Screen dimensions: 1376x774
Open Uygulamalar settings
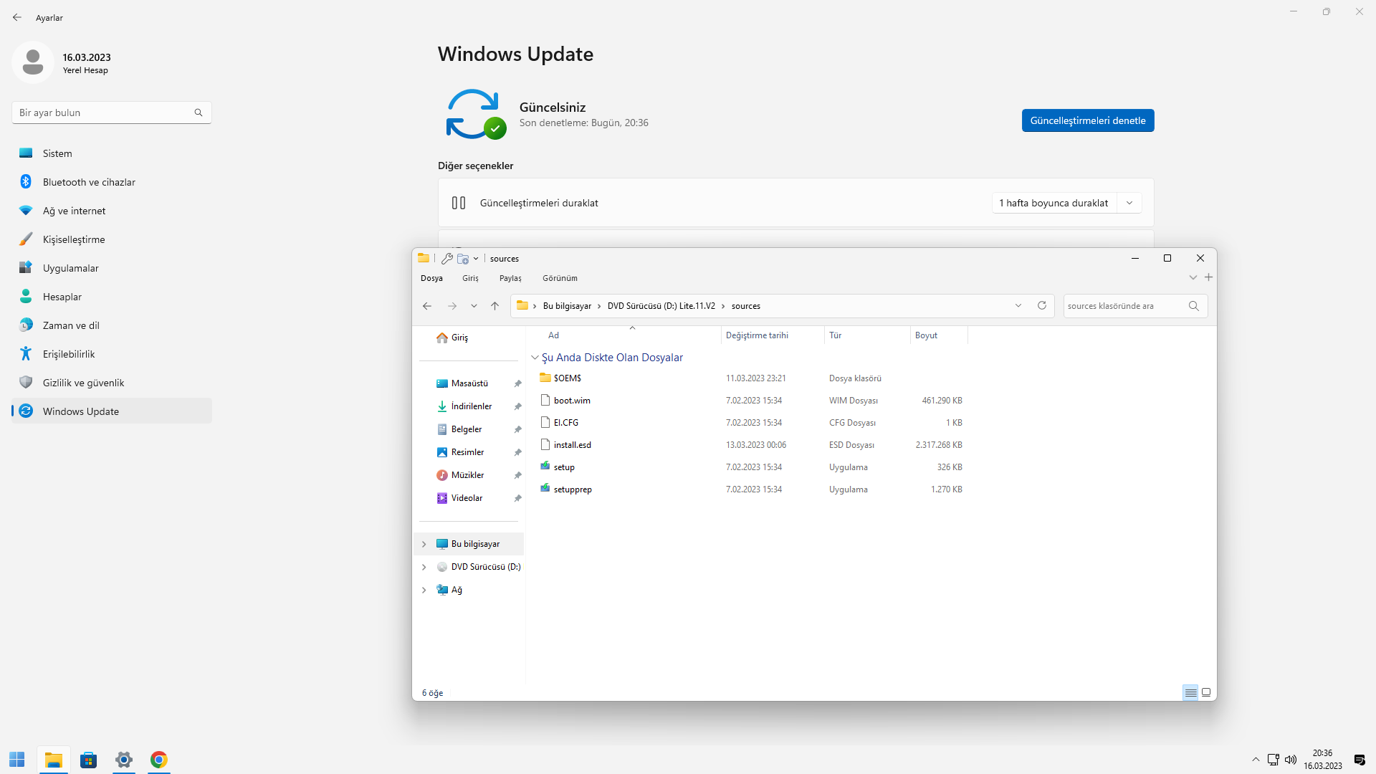(111, 268)
